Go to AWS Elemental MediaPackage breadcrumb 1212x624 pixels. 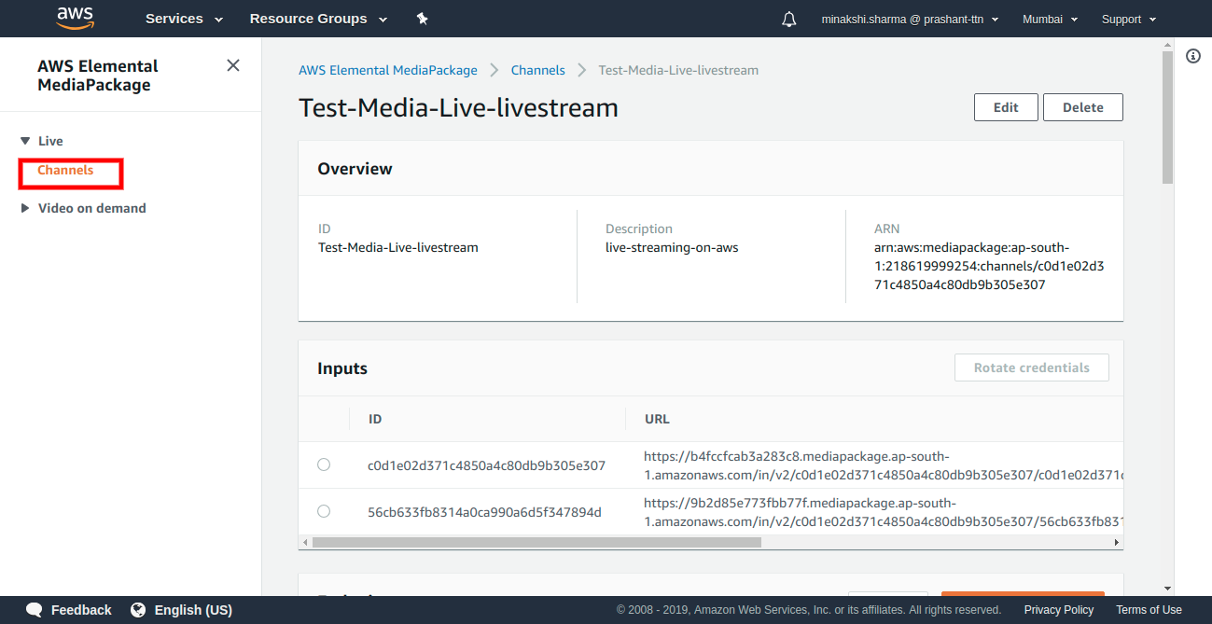388,70
